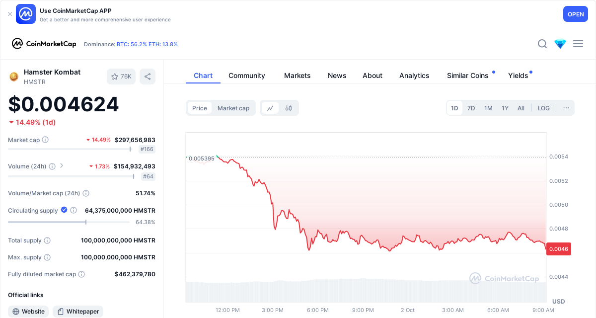Image resolution: width=596 pixels, height=318 pixels.
Task: Toggle LOG scale on chart
Action: coord(544,108)
